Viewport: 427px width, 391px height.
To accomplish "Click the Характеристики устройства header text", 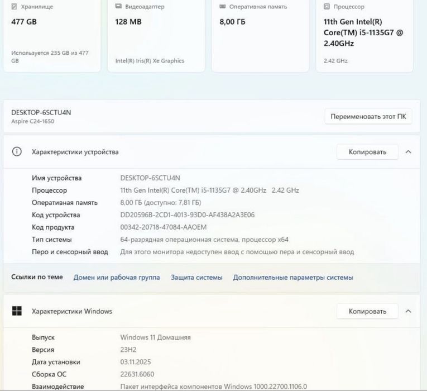I will pyautogui.click(x=75, y=152).
